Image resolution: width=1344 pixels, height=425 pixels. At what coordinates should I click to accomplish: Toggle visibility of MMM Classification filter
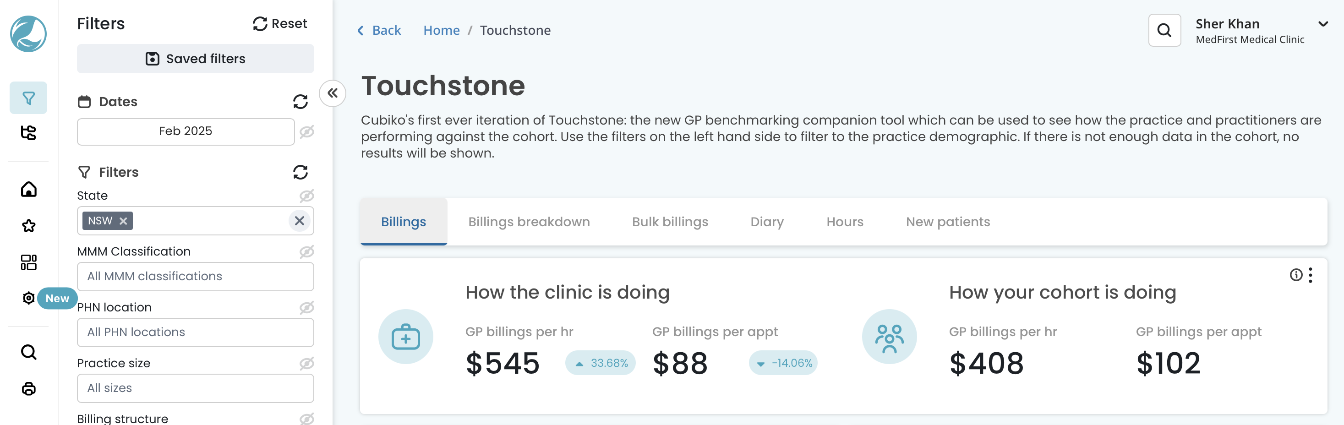coord(306,251)
